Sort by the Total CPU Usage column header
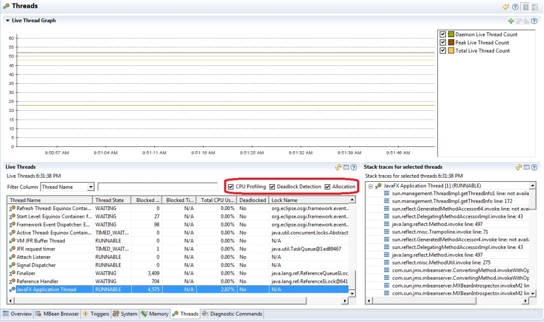Screen dimensions: 544x322 [217, 200]
